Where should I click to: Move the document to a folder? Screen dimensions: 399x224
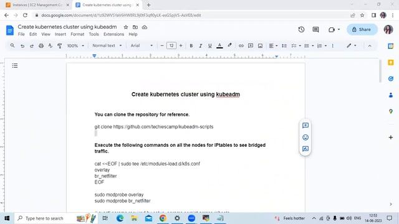[x=135, y=27]
